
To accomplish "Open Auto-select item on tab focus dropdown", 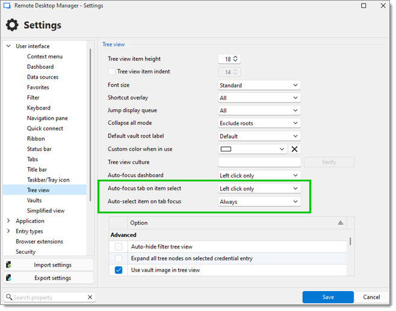I will (259, 202).
